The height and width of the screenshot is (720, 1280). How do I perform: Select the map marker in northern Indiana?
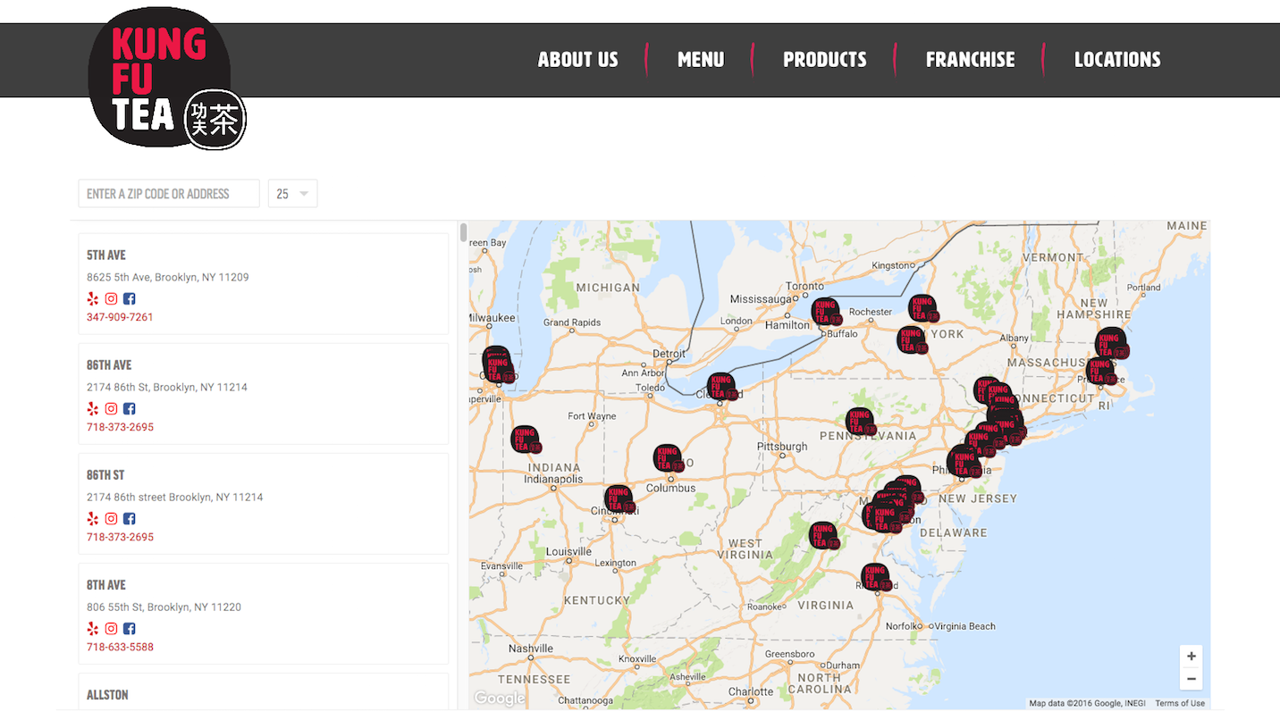[x=526, y=440]
